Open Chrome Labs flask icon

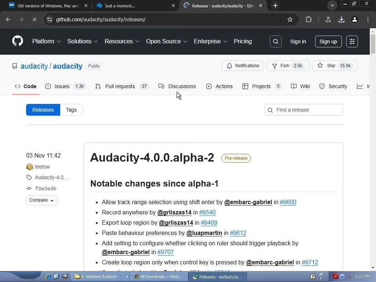coord(328,19)
